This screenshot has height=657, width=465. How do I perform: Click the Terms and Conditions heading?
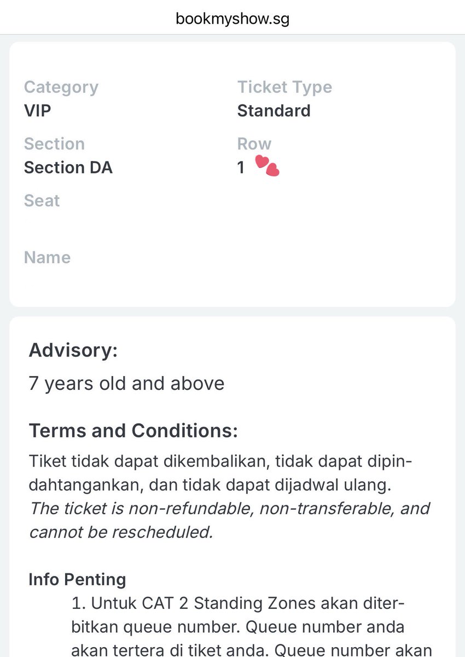click(133, 431)
